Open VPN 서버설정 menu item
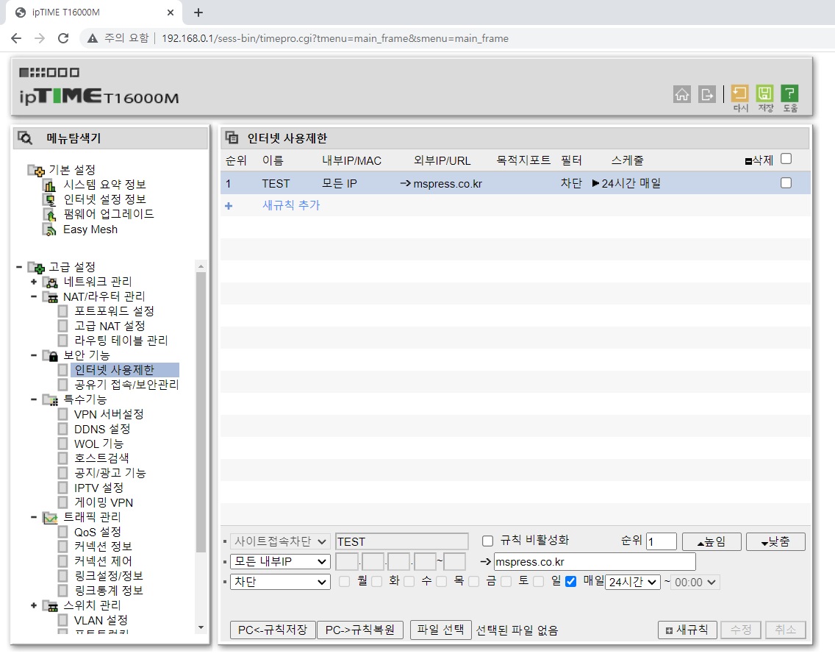 109,415
